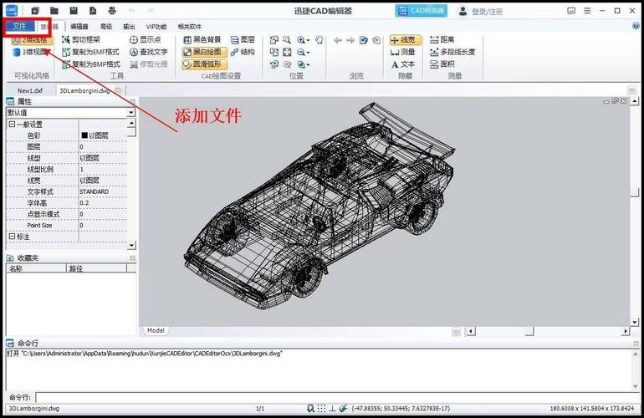Viewport: 644px width, 418px height.
Task: Click the zoom icon in status bar
Action: click(310, 408)
